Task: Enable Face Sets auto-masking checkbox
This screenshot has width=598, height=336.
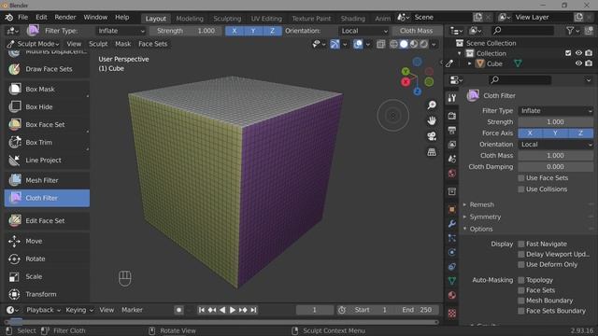Action: tap(521, 290)
